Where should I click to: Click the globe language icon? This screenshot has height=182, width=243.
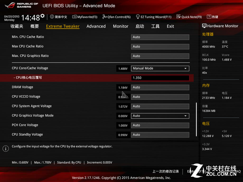click(52, 17)
